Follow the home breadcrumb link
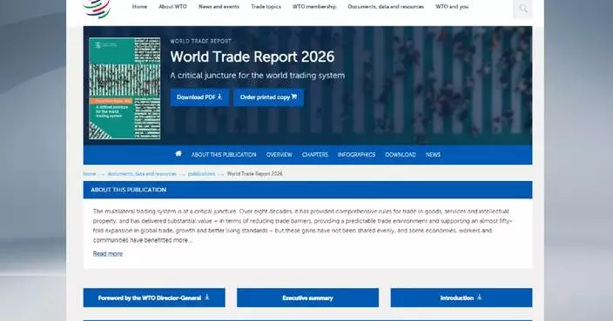The width and height of the screenshot is (613, 321). click(x=90, y=174)
